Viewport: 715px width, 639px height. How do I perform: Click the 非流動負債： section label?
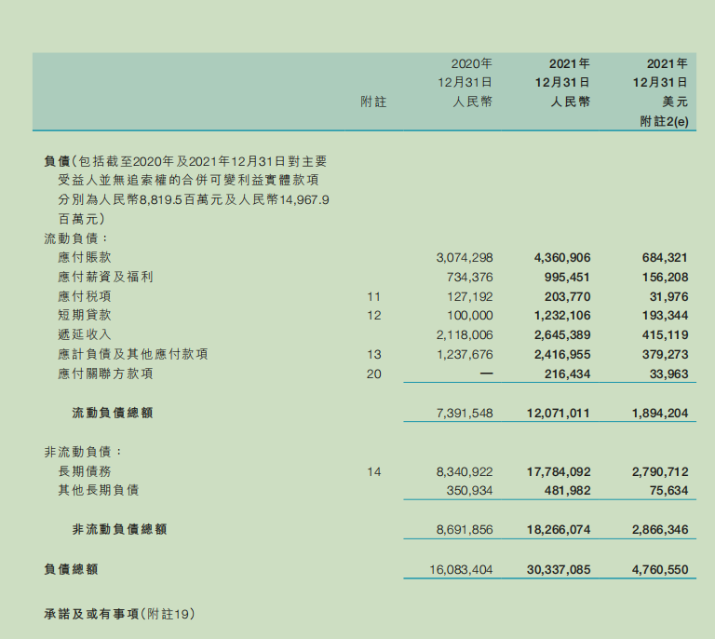click(x=84, y=452)
